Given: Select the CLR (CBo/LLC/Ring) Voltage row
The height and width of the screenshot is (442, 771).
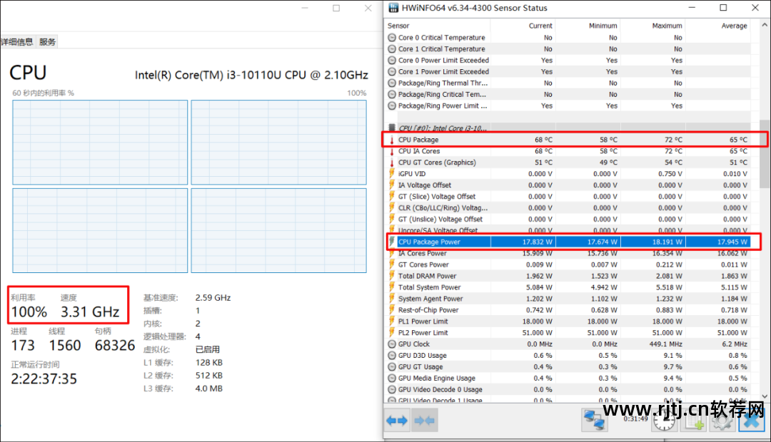Looking at the screenshot, I should 568,207.
